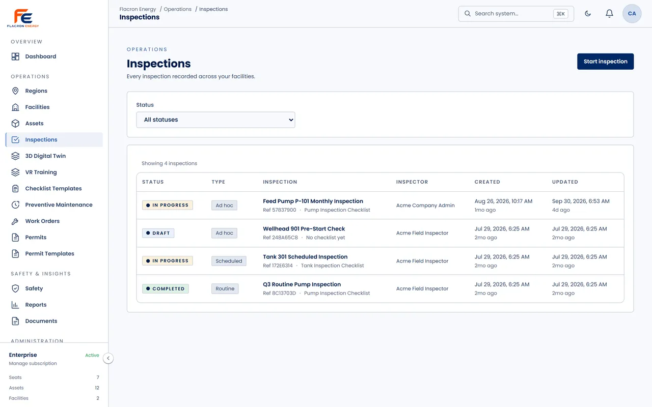The width and height of the screenshot is (652, 407).
Task: Click the DRAFT status badge
Action: coord(158,233)
